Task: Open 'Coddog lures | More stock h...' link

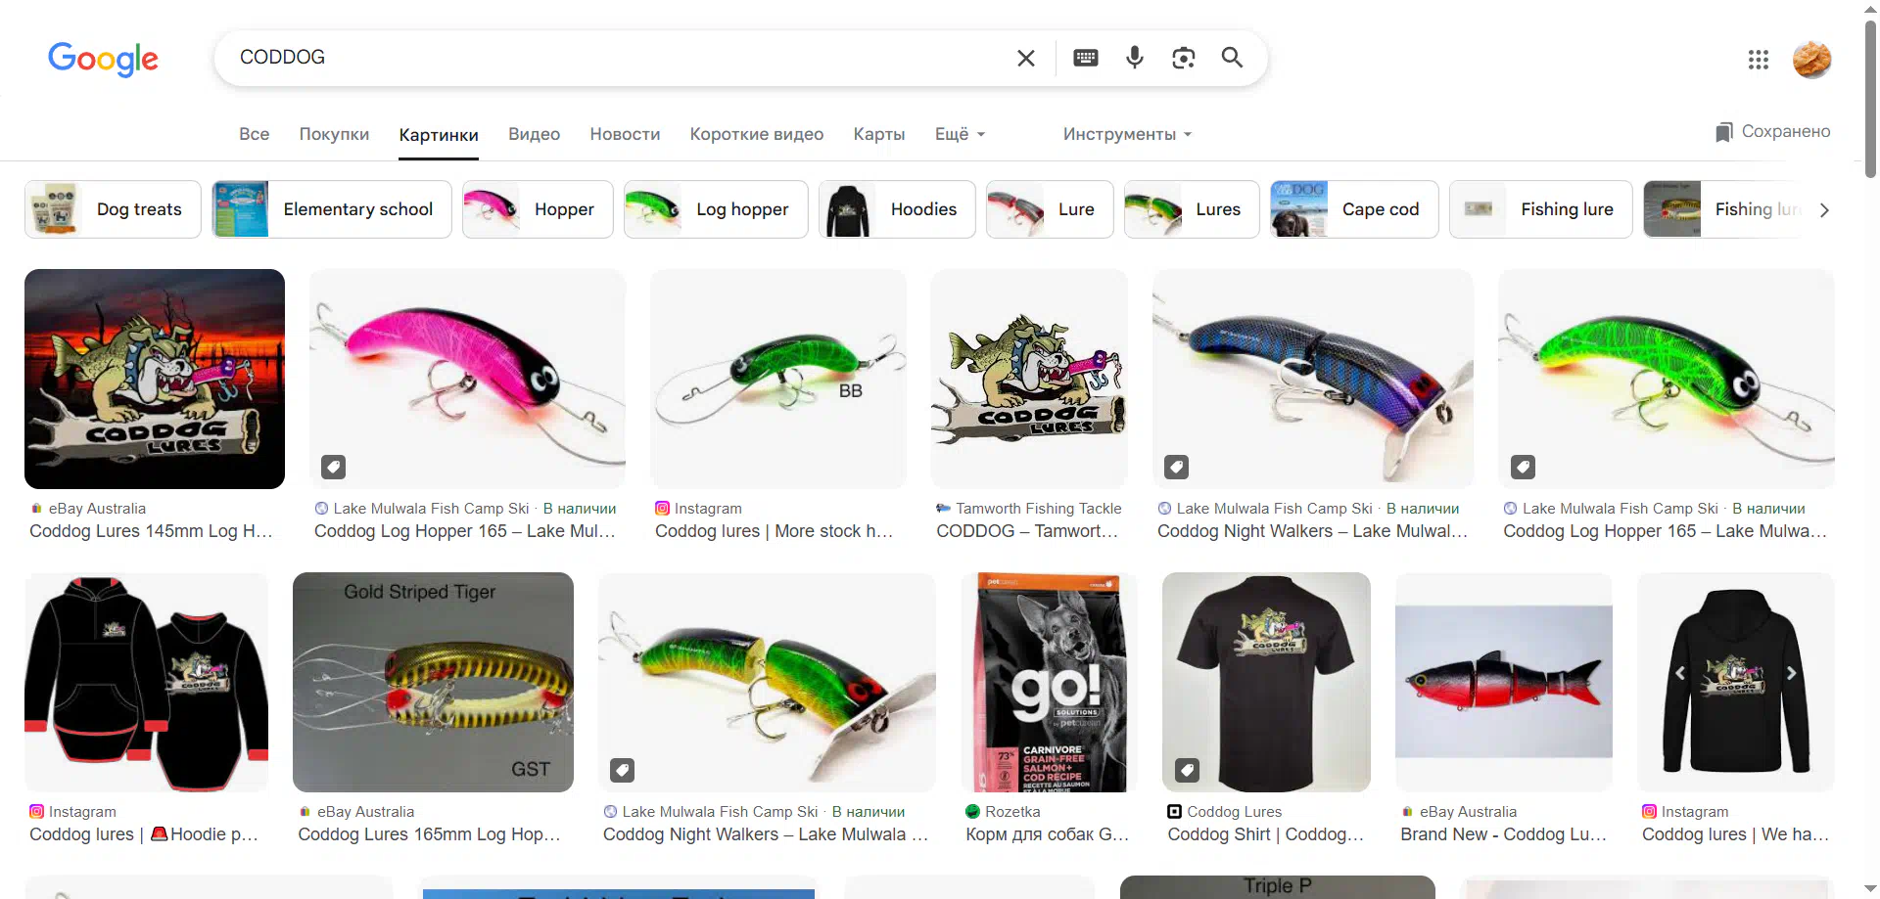Action: coord(774,531)
